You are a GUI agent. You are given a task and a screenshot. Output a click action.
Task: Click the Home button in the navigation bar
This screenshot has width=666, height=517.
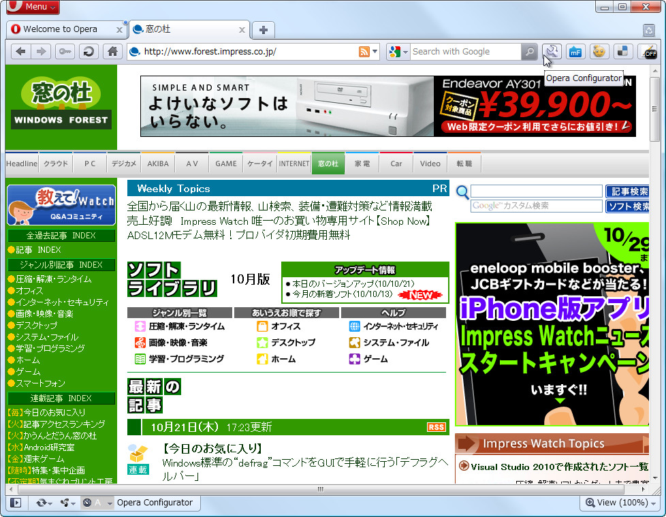pos(112,51)
